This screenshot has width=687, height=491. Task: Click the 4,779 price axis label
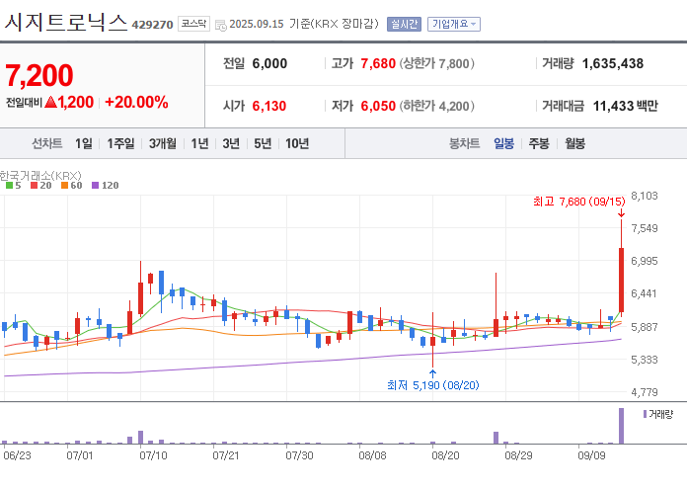644,392
